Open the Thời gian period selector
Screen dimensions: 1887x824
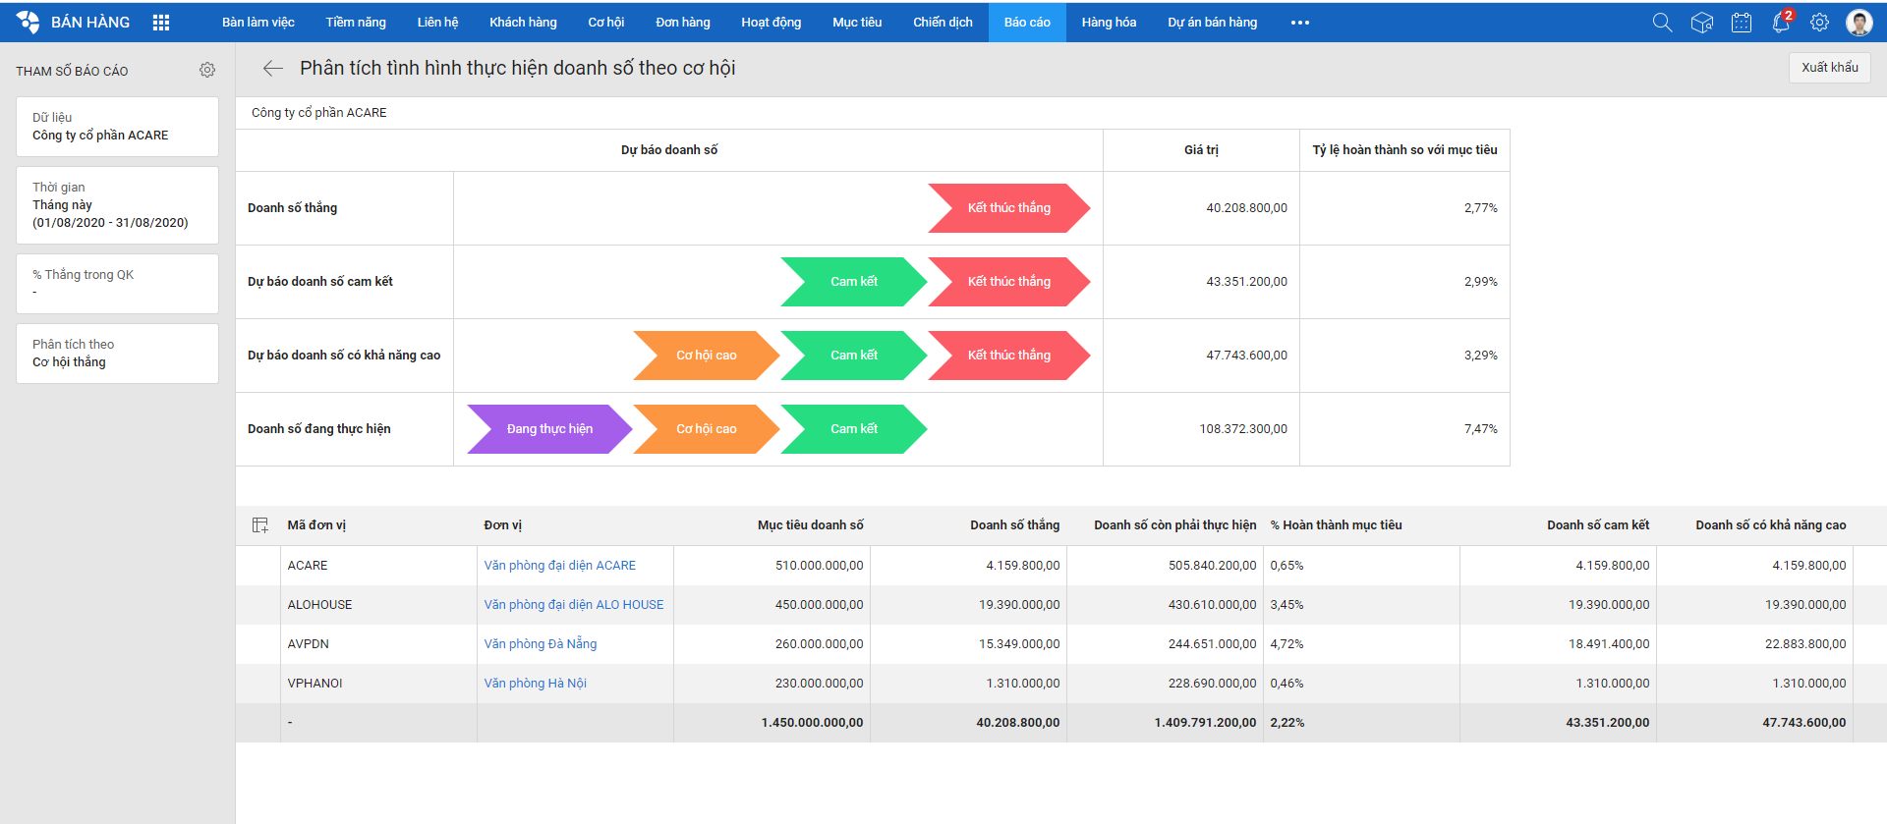118,205
